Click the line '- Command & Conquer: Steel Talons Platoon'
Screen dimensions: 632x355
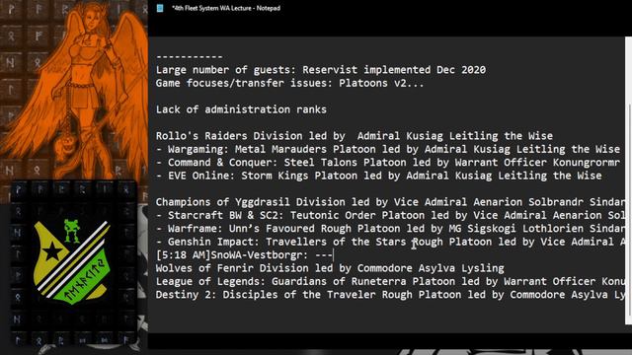(388, 163)
